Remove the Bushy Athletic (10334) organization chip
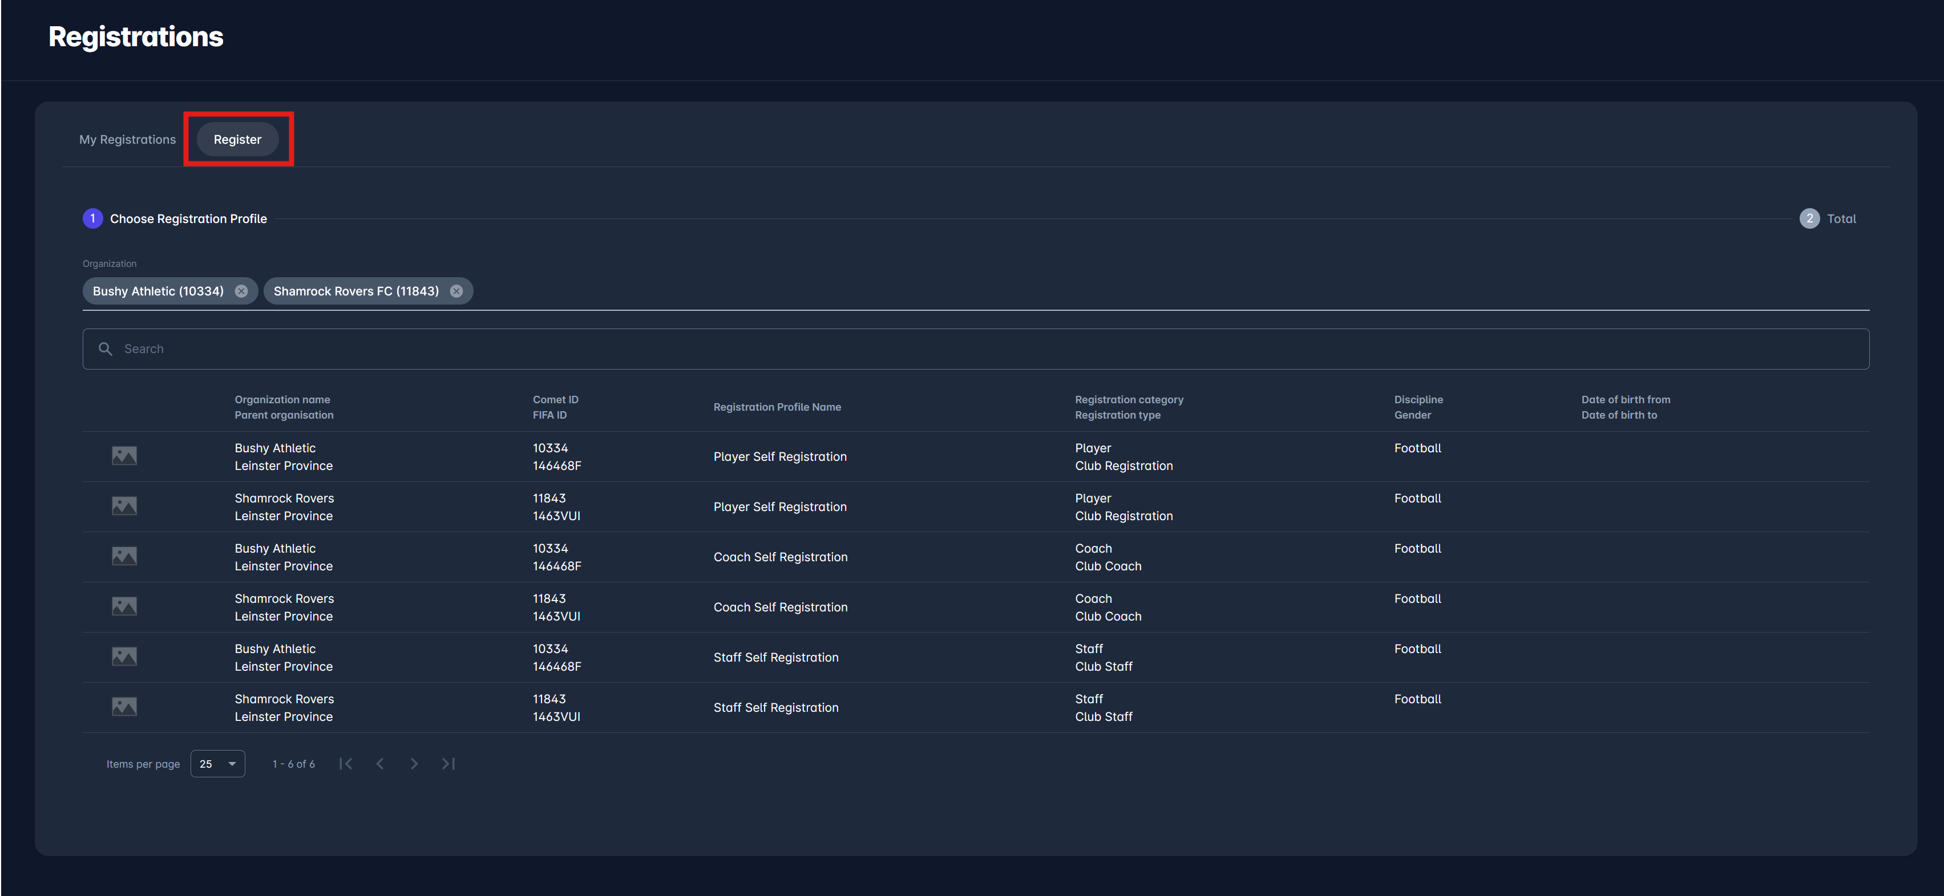Viewport: 1944px width, 896px height. click(x=241, y=291)
